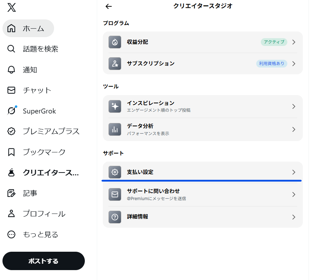Open データ分析 via its chevron
The height and width of the screenshot is (280, 311).
[294, 129]
